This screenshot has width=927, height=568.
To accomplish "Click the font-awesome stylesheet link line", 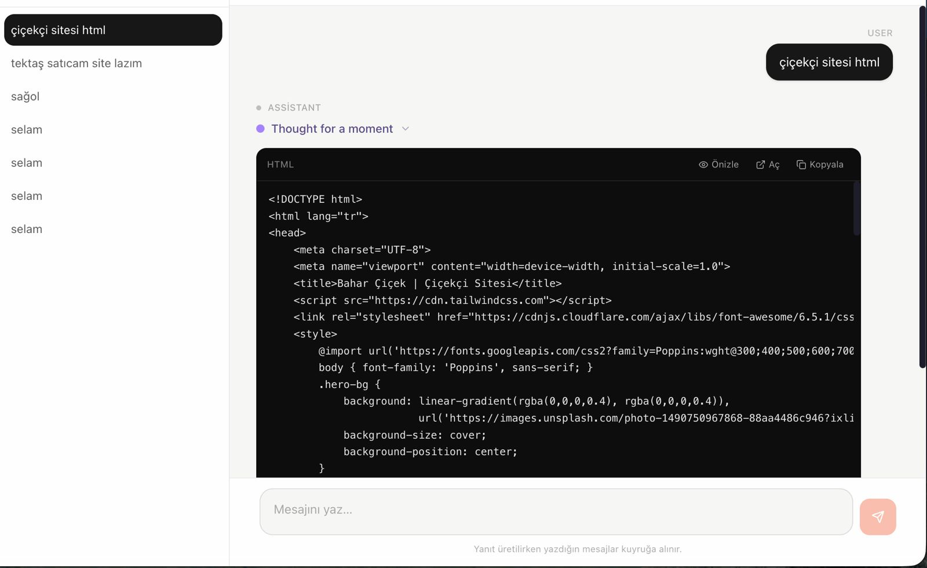I will pos(574,317).
